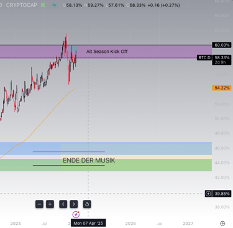233x228 pixels.
Task: Open chart settings gear at time axis corner
Action: click(x=222, y=224)
